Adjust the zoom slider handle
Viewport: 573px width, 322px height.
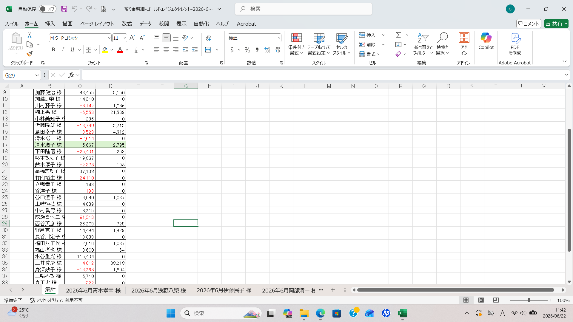click(x=529, y=300)
